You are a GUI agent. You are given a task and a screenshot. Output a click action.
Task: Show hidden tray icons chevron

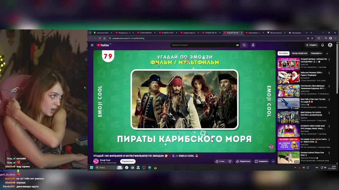coord(295,168)
